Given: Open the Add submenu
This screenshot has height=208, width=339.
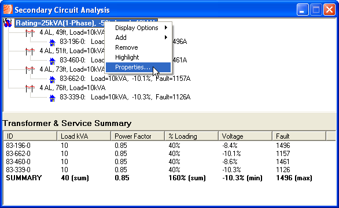Looking at the screenshot, I should [x=138, y=38].
